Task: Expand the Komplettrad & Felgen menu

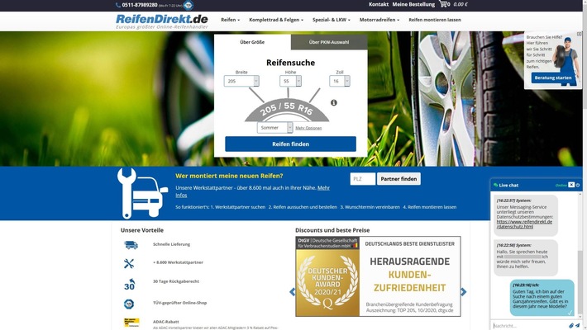Action: pyautogui.click(x=276, y=20)
